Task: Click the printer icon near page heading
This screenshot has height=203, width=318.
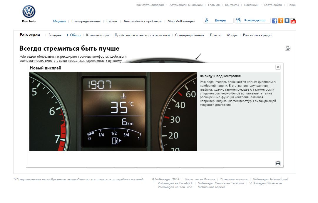Action: [287, 48]
